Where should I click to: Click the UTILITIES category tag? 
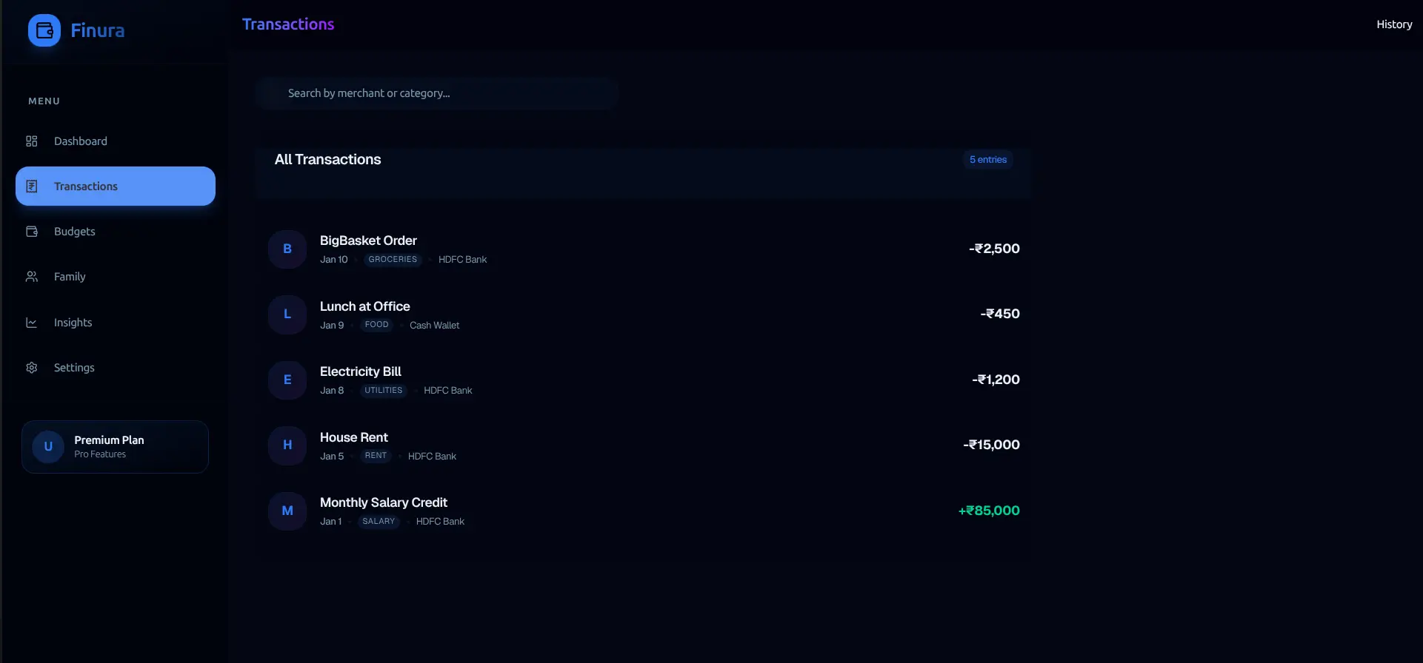click(x=383, y=391)
